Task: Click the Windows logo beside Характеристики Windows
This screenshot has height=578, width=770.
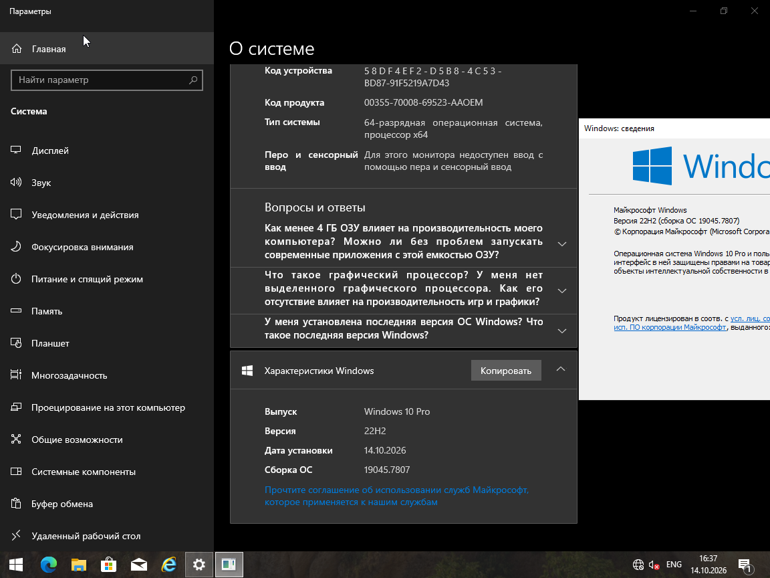Action: pos(247,371)
